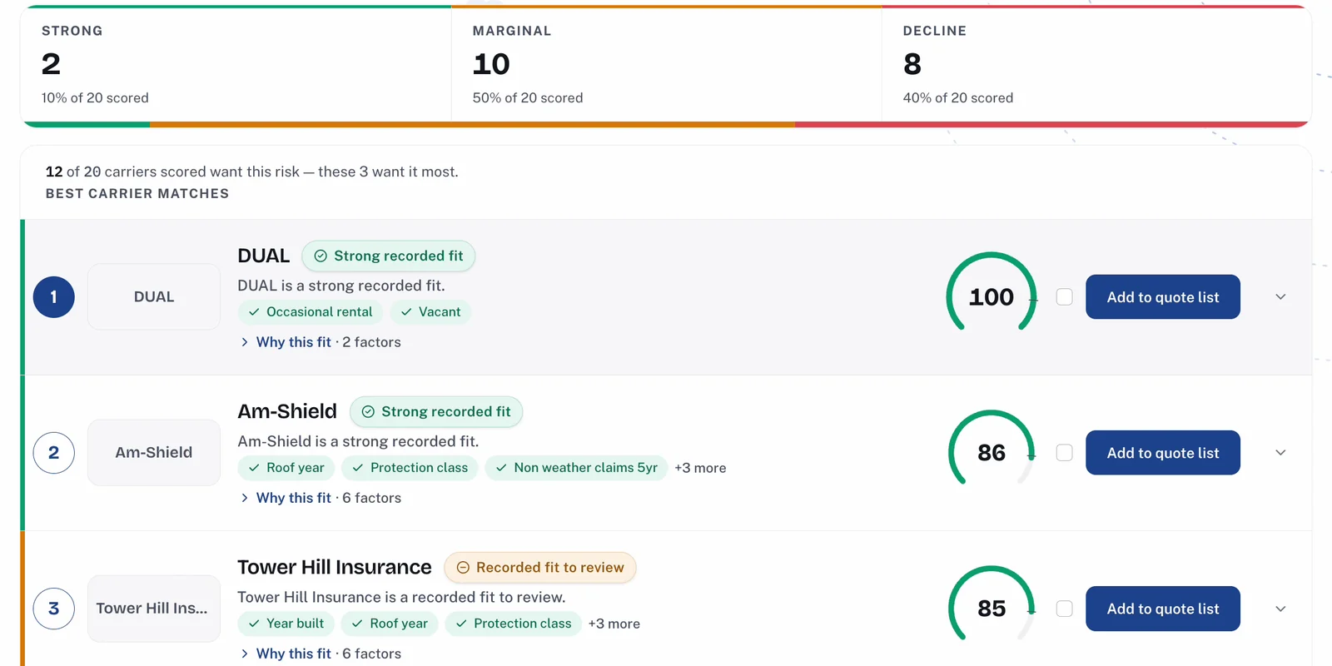Click Am-Shield's Strong recorded fit badge

pyautogui.click(x=436, y=411)
